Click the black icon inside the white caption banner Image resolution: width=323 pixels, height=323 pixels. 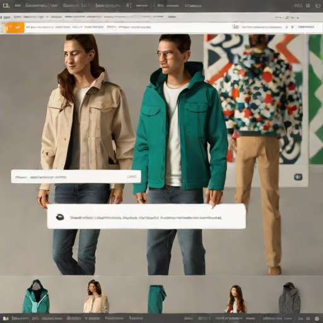(x=60, y=217)
